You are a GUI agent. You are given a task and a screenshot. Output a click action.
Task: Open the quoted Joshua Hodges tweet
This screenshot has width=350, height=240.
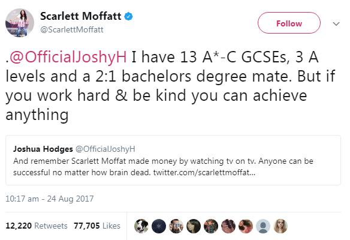[173, 160]
